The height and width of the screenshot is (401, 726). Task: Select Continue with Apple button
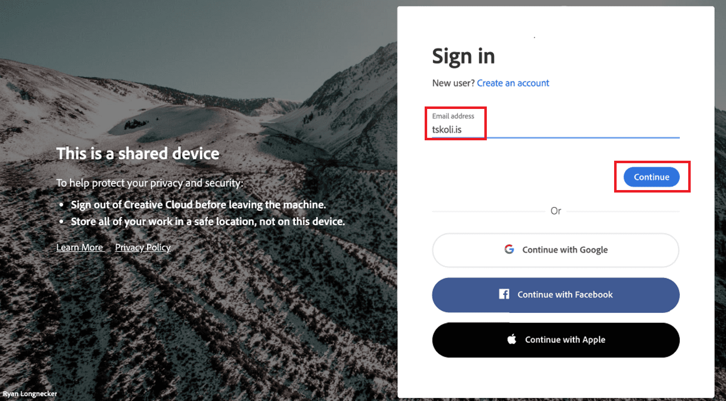point(555,340)
